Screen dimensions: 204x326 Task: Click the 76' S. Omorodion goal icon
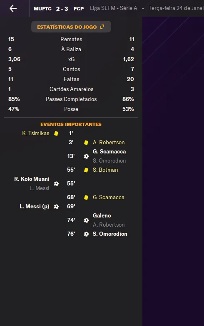(86, 234)
